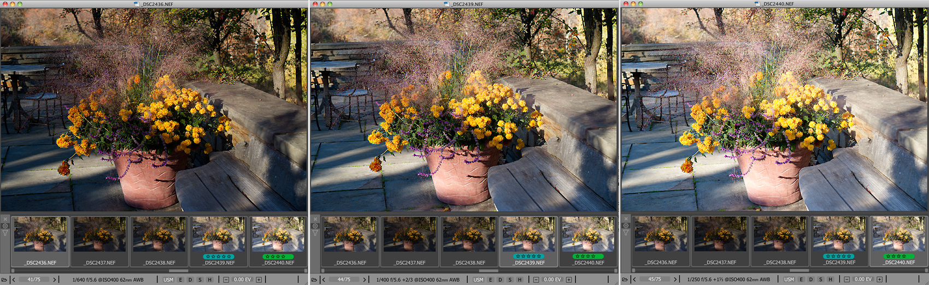Toggle the S shadows button in the _DSC2436.NEF window

(x=200, y=280)
